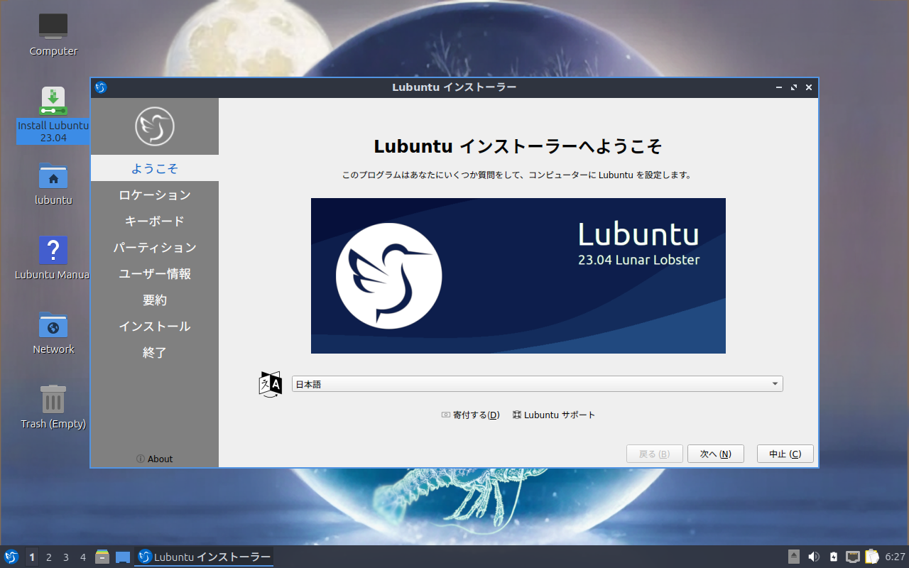Image resolution: width=909 pixels, height=568 pixels.
Task: Launch the file manager from the panel
Action: 102,557
